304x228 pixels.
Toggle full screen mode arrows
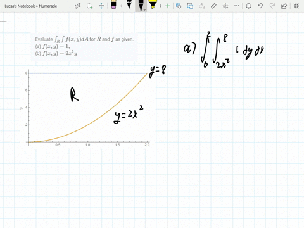pos(296,6)
